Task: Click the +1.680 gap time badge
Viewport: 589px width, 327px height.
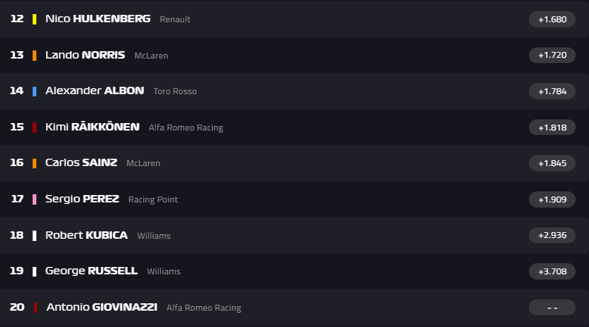Action: 552,19
